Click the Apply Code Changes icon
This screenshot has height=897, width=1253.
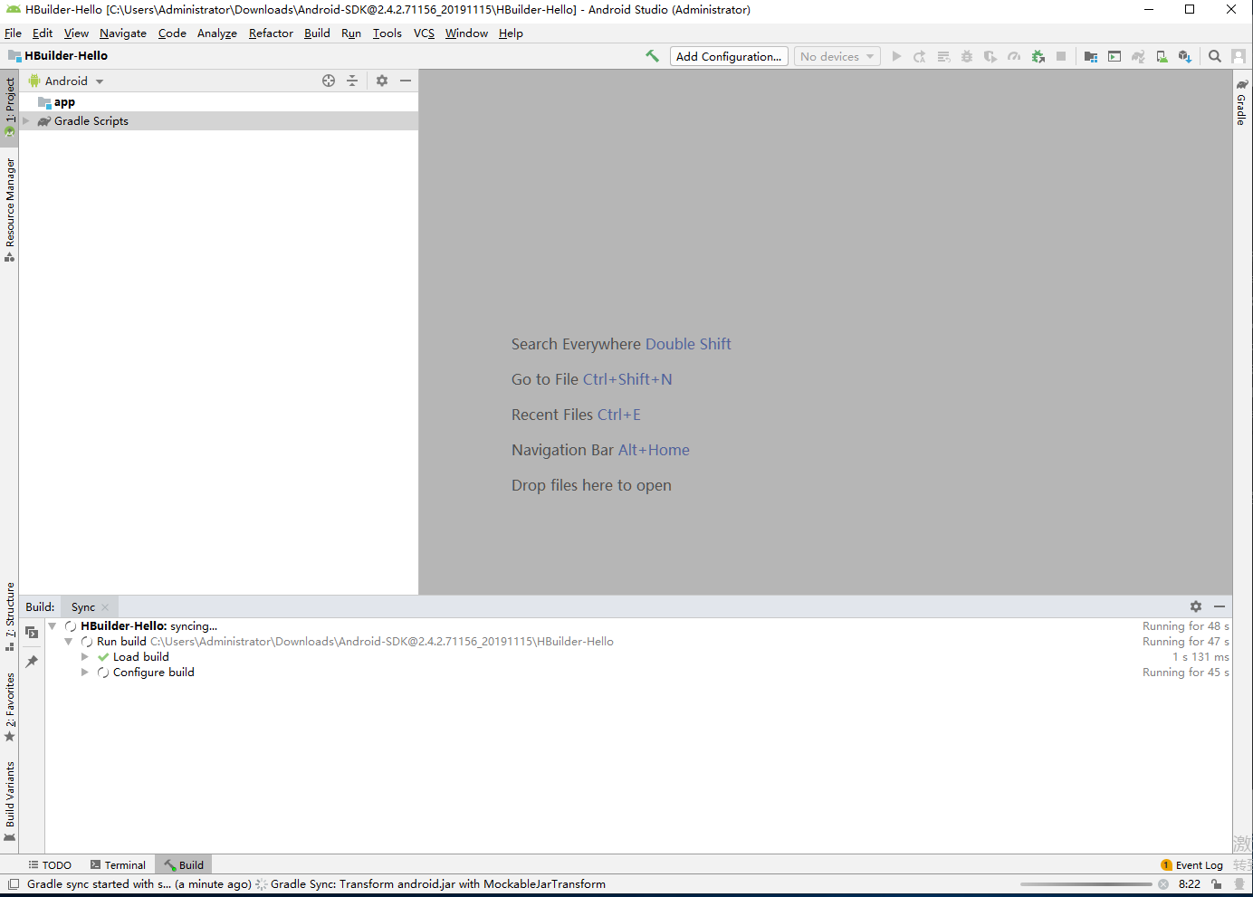coord(943,56)
